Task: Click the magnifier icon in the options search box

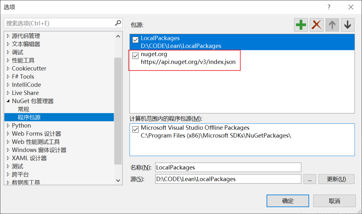Action: click(118, 23)
